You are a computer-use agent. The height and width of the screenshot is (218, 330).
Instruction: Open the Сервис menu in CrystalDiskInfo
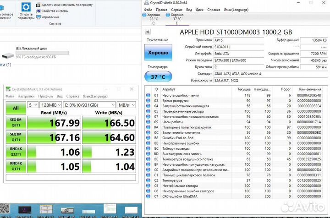tap(176, 10)
